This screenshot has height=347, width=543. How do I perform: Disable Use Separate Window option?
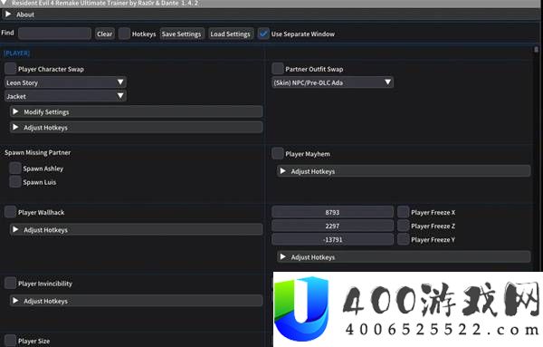(x=263, y=34)
